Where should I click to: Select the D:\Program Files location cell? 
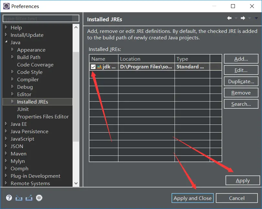[x=146, y=67]
